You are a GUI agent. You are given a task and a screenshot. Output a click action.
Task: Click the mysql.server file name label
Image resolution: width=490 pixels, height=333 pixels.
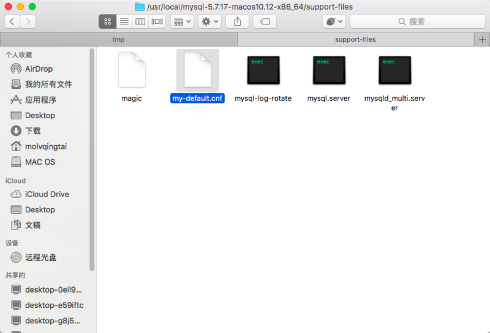pos(329,99)
